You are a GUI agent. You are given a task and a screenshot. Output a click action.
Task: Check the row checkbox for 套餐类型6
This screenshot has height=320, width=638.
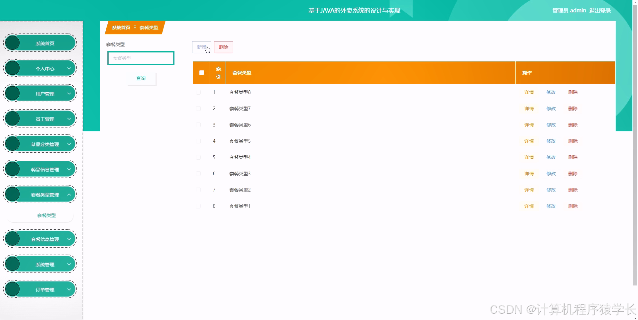[198, 125]
